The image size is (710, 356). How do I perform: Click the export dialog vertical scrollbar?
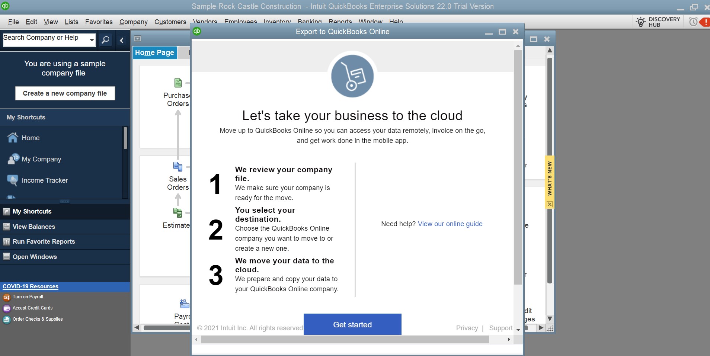tap(518, 167)
